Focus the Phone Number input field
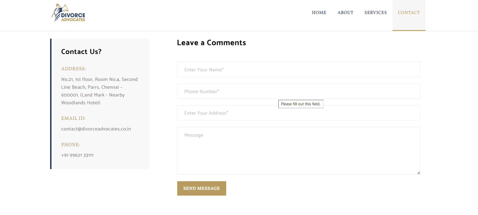The width and height of the screenshot is (478, 215). pos(298,91)
